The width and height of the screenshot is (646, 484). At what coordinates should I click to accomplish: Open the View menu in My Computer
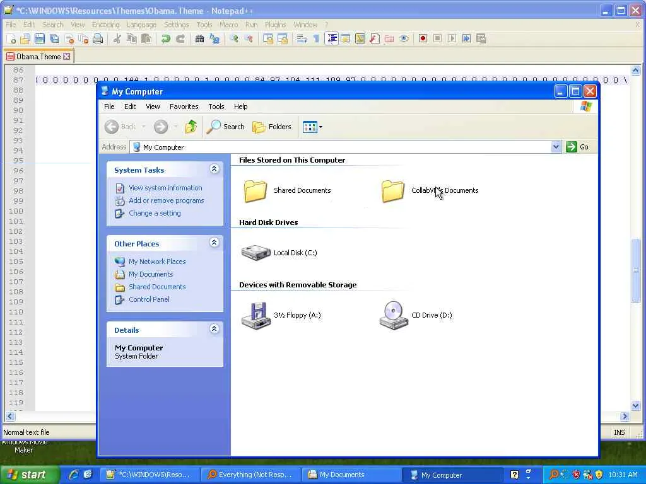(153, 107)
